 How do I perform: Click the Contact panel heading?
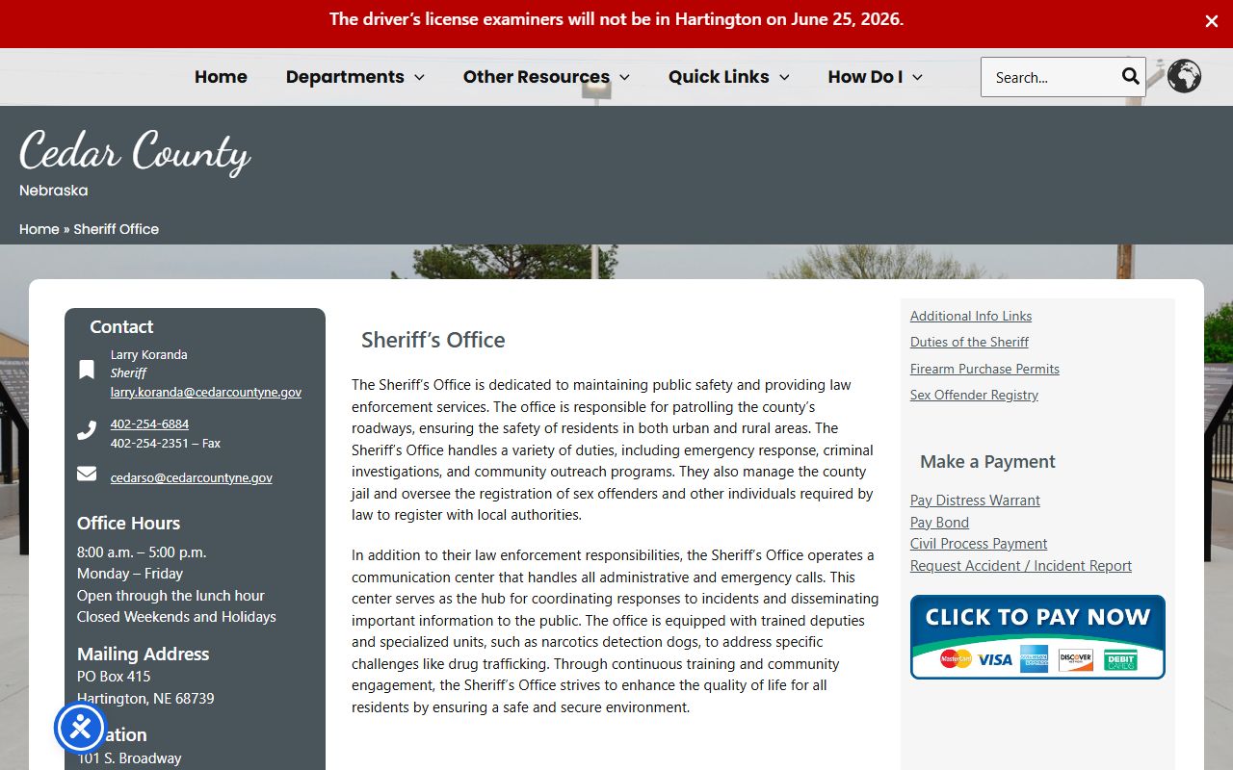pos(121,327)
